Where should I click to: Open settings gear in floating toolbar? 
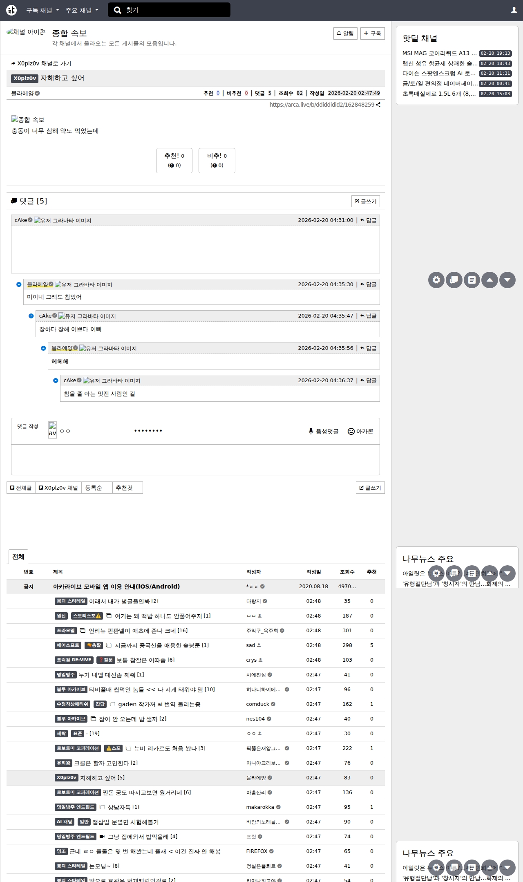pyautogui.click(x=436, y=280)
